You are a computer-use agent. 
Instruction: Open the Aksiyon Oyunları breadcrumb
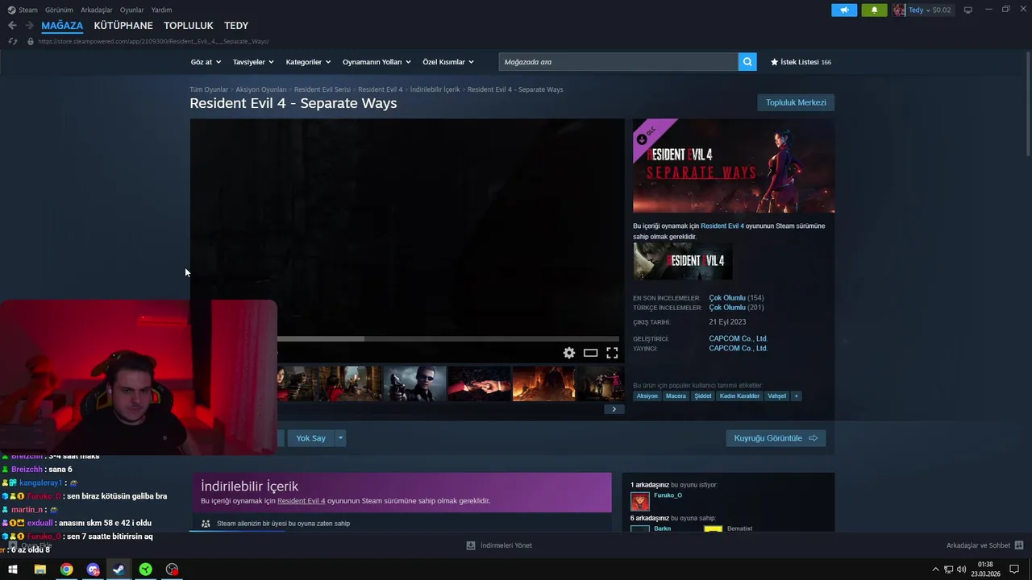261,89
